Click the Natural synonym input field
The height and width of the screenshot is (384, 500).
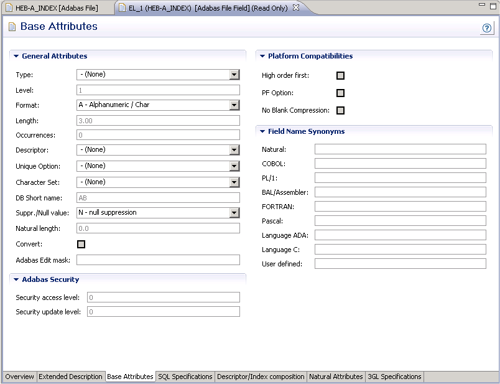[x=400, y=149]
